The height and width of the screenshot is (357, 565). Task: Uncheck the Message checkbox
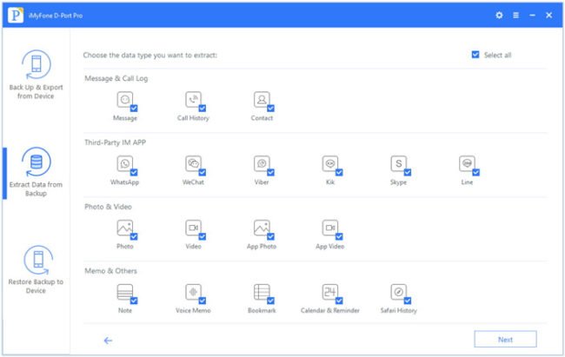(134, 108)
